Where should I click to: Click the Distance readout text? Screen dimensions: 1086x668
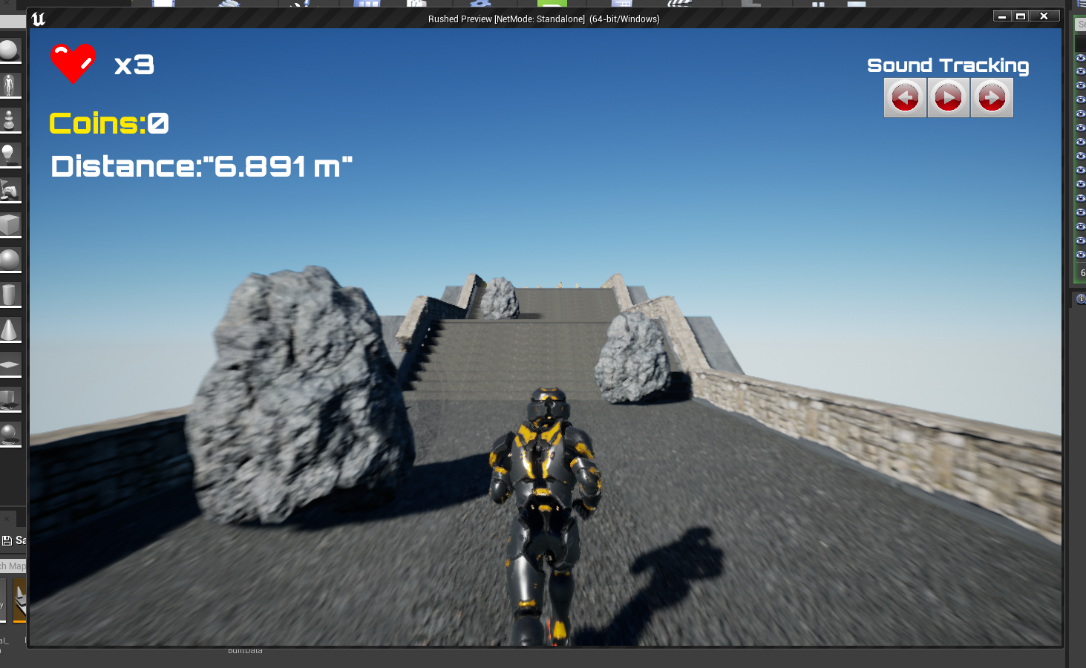pos(201,166)
